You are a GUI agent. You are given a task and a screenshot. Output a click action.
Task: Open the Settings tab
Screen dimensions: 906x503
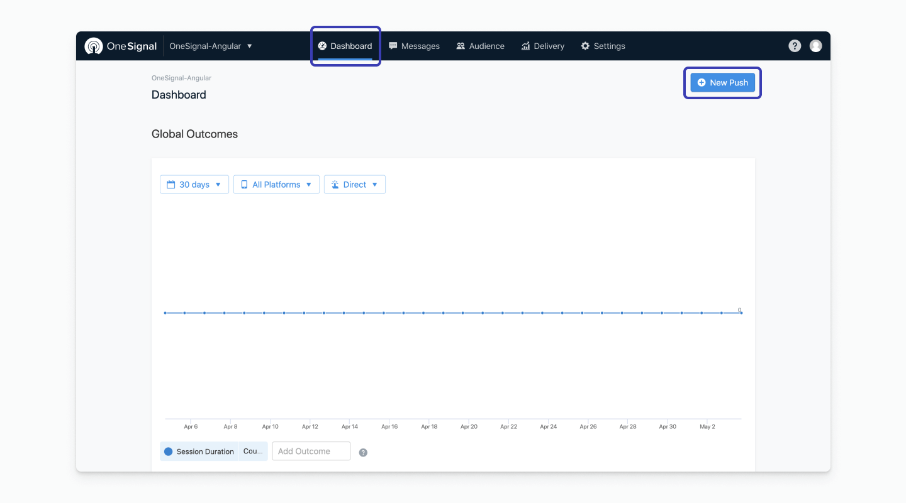click(603, 46)
